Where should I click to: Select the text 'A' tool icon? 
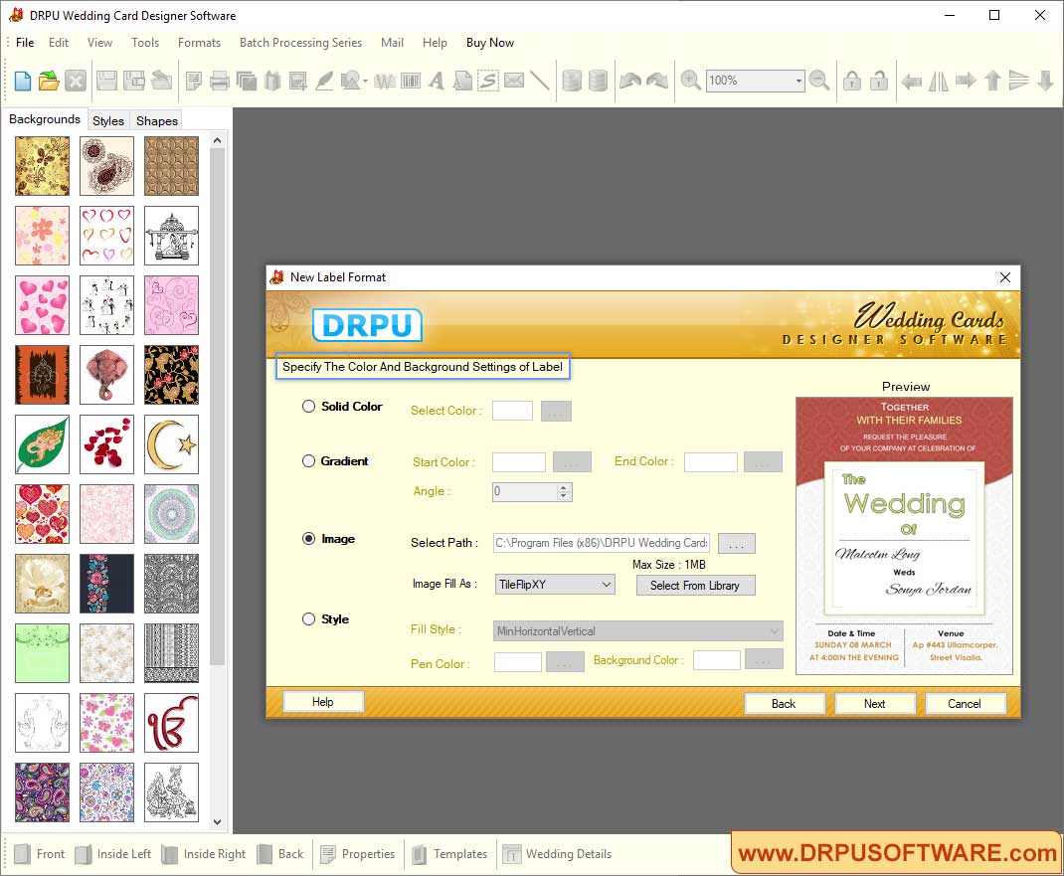pyautogui.click(x=437, y=81)
